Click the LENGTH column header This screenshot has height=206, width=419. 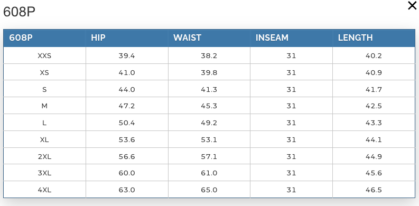pos(355,38)
